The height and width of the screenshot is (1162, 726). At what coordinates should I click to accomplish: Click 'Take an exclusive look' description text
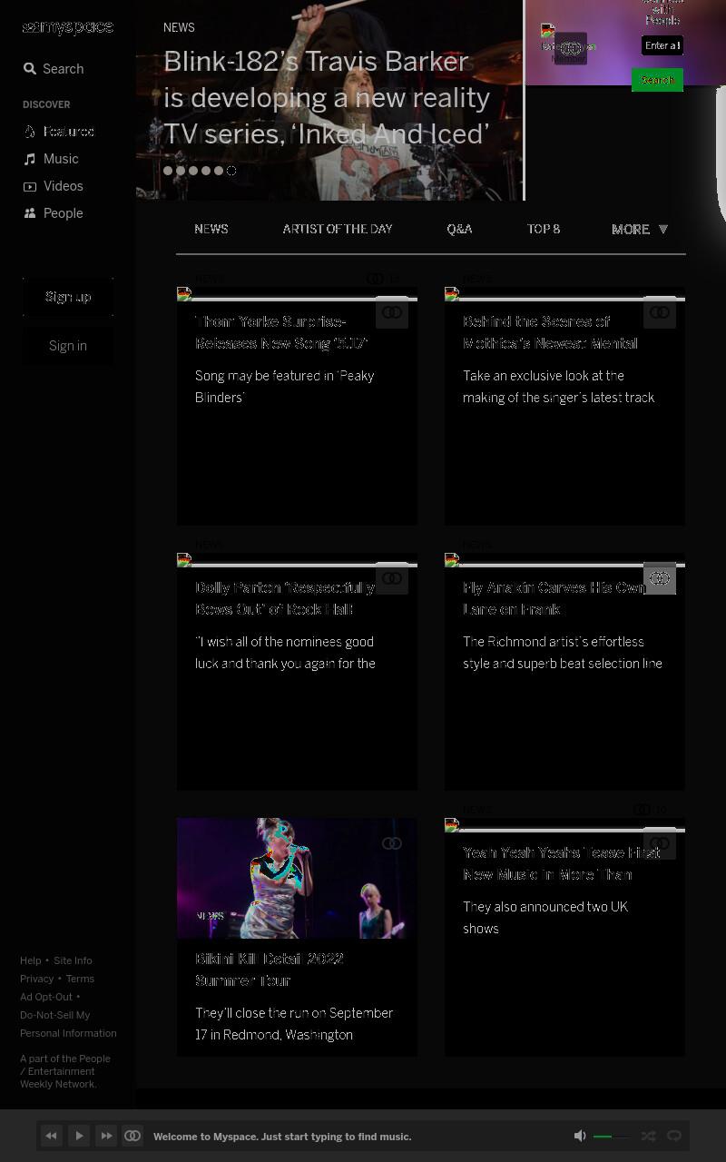pos(559,387)
